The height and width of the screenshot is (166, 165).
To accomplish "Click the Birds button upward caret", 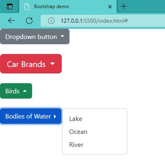I will pyautogui.click(x=25, y=91).
